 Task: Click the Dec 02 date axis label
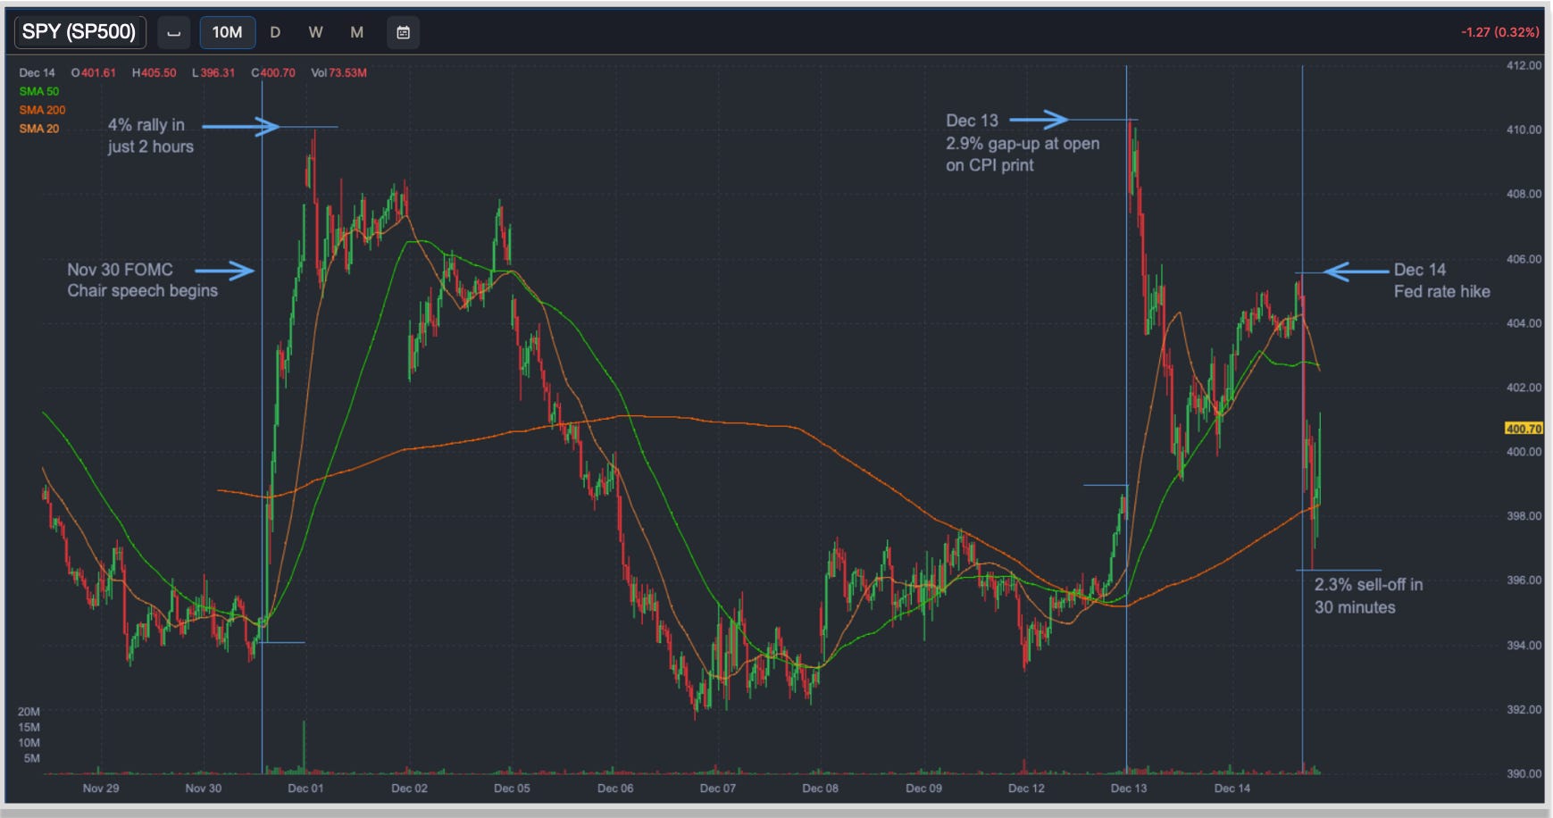tap(409, 789)
